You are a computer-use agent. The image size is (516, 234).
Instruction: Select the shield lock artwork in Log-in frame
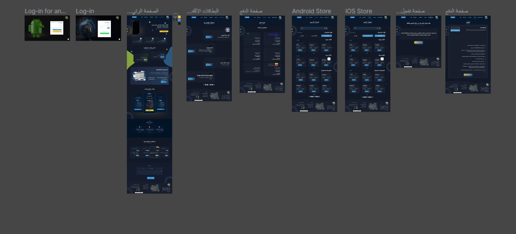tap(88, 28)
